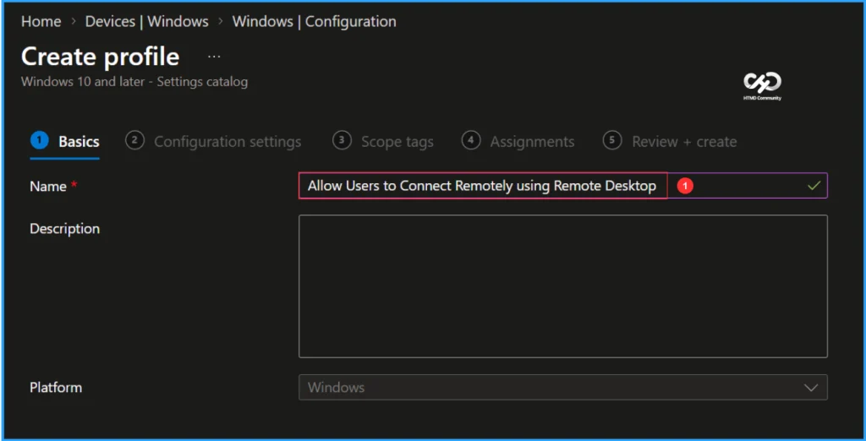This screenshot has width=866, height=441.
Task: Click the step 2 circle icon
Action: pos(134,140)
